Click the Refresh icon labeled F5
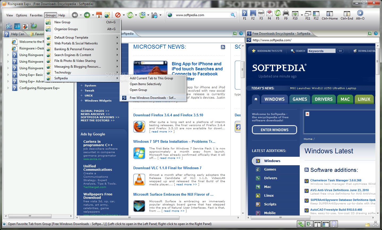Image resolution: width=382 pixels, height=230 pixels. tap(278, 13)
